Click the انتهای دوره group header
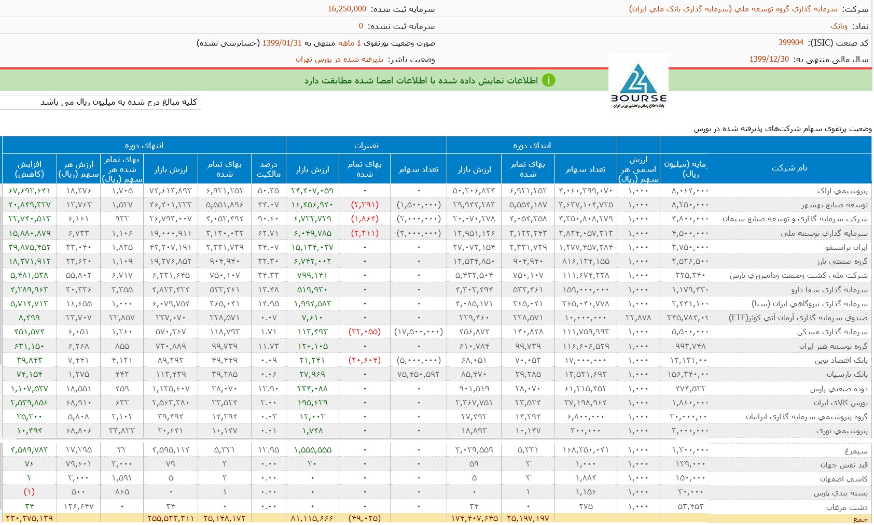The image size is (874, 525). point(144,146)
